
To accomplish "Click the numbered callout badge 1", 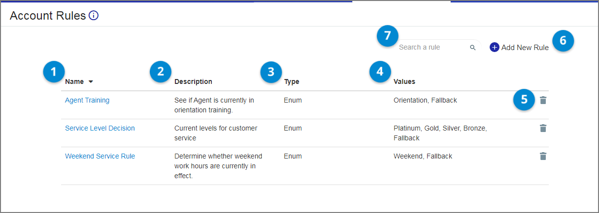I will pyautogui.click(x=54, y=72).
